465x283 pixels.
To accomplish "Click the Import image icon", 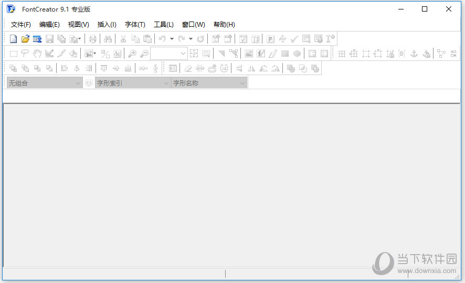I will (x=249, y=54).
